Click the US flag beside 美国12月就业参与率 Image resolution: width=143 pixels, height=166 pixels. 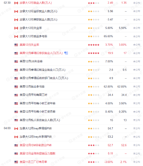16,87
